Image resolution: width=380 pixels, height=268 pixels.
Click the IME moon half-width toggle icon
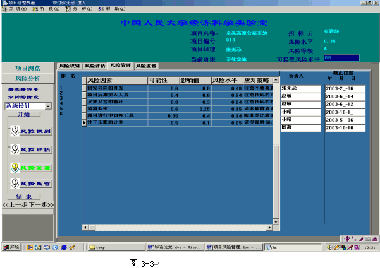coord(361,239)
